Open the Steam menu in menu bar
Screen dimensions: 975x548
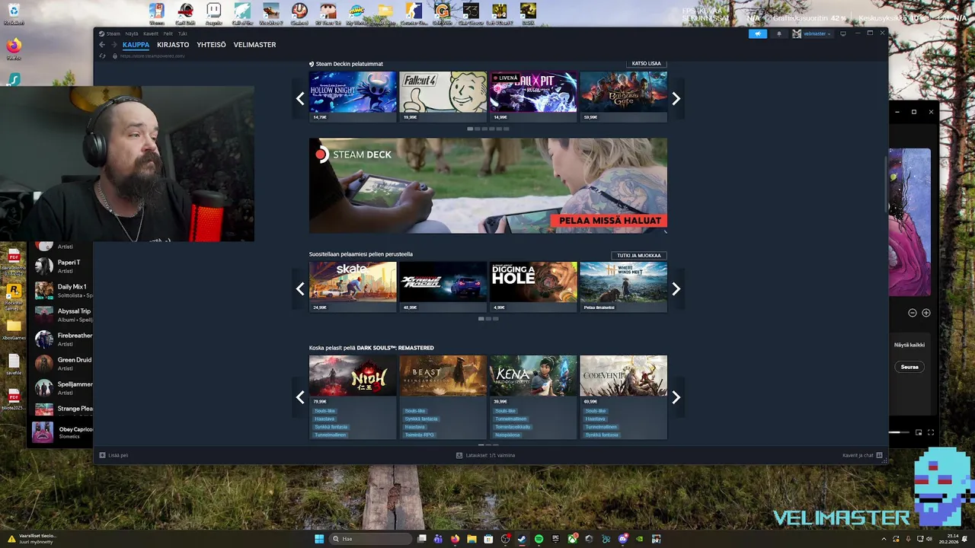coord(113,33)
